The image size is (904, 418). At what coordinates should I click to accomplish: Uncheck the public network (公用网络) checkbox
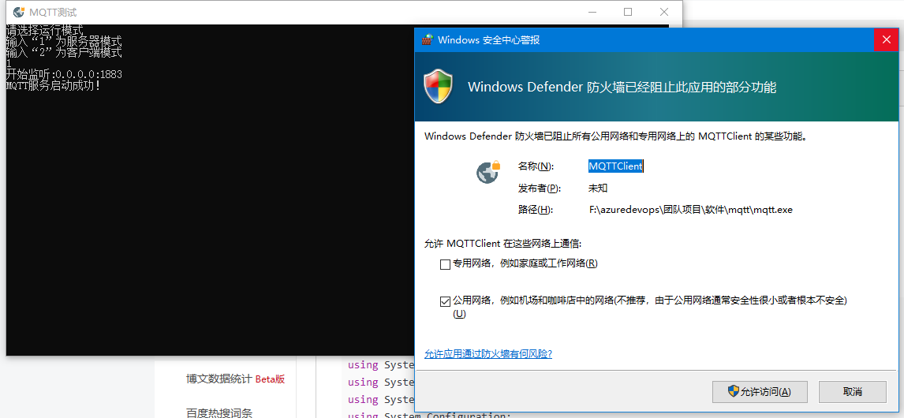(444, 301)
